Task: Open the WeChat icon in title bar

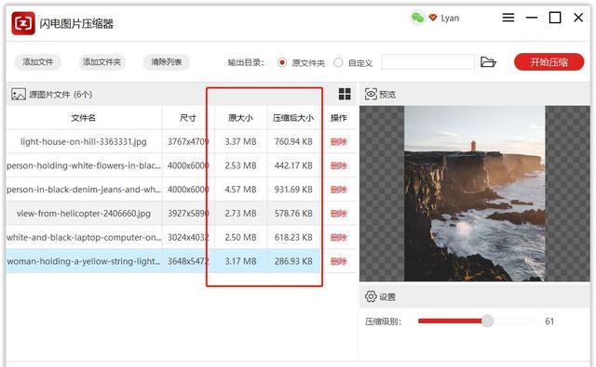Action: click(418, 18)
